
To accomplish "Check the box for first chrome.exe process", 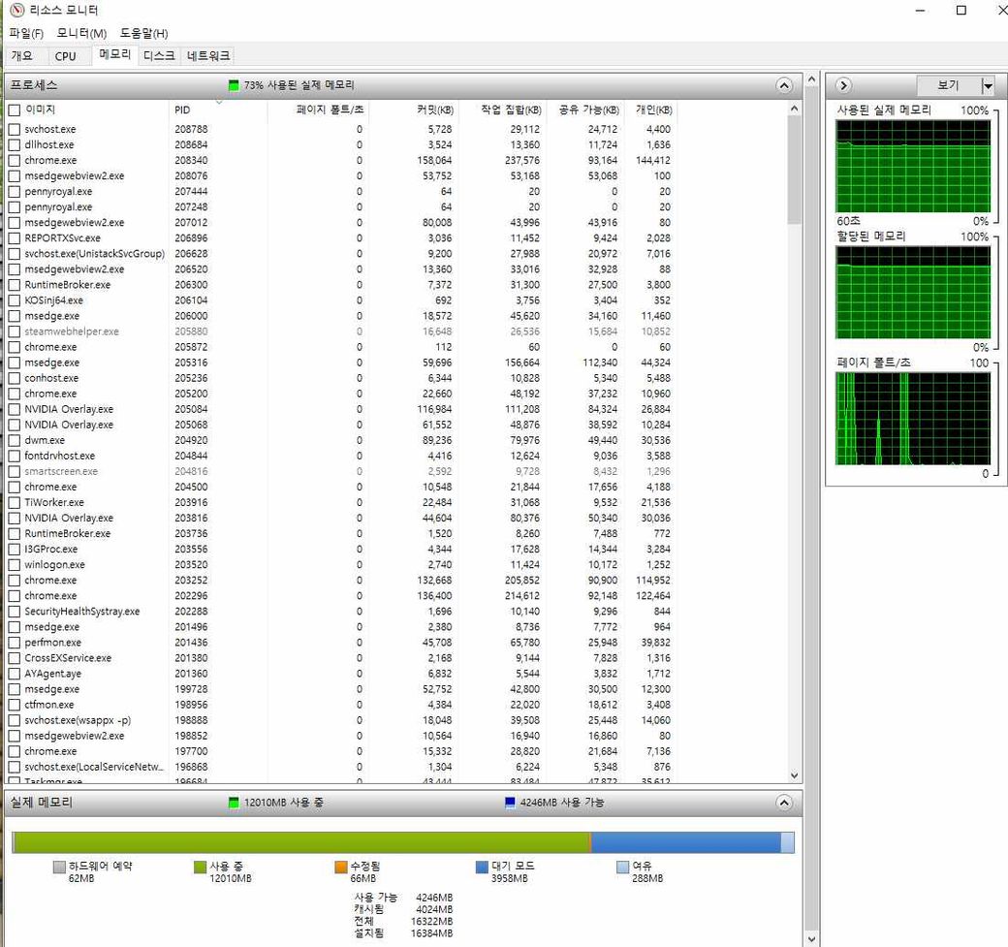I will click(x=14, y=161).
